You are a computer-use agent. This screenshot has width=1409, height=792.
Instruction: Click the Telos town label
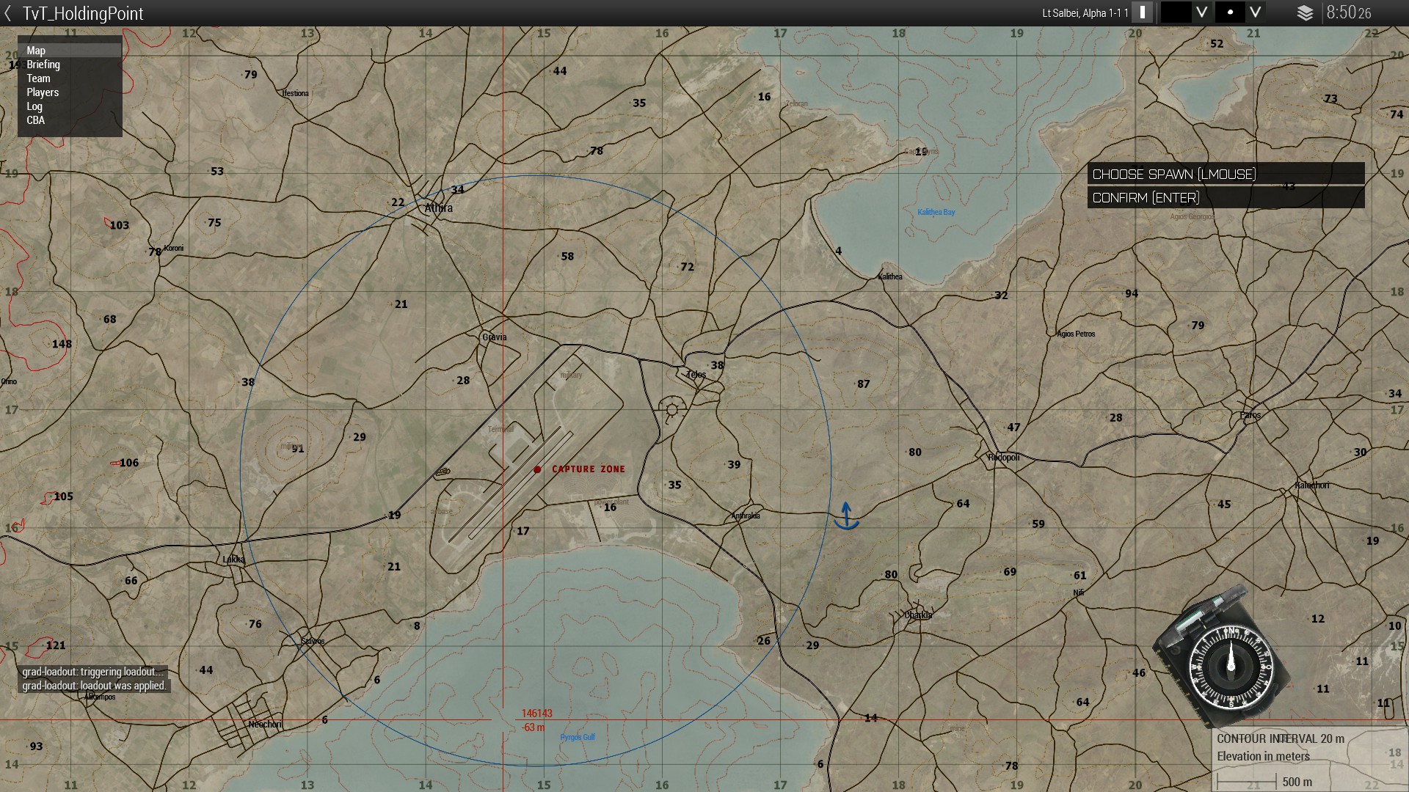point(696,375)
